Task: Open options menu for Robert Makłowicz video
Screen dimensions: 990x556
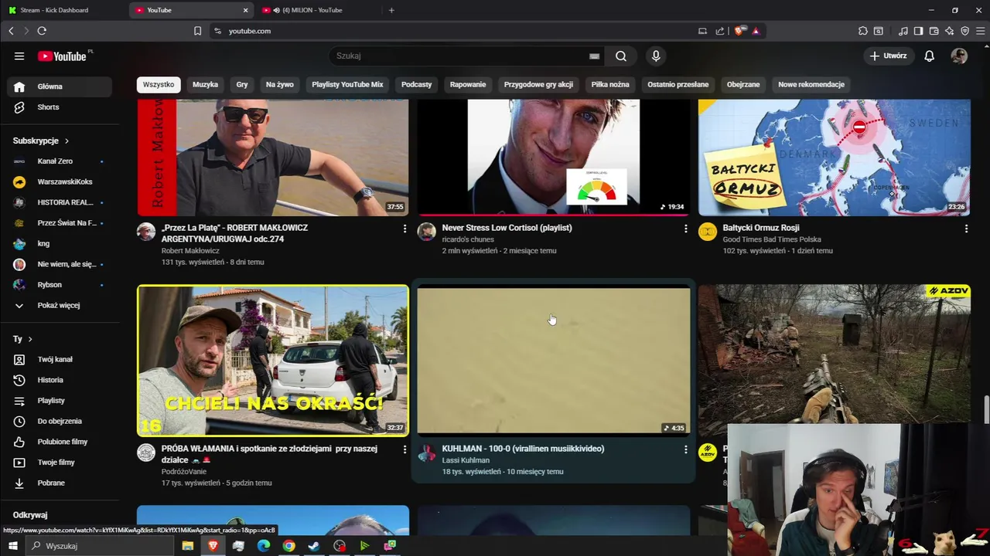Action: [x=405, y=229]
